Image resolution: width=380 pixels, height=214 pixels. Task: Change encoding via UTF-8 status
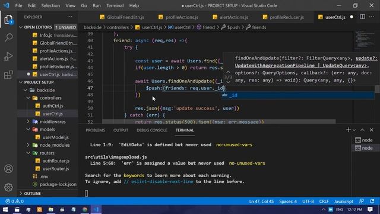308,201
